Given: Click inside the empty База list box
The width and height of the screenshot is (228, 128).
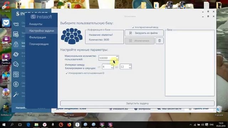Looking at the screenshot, I should pos(190,63).
